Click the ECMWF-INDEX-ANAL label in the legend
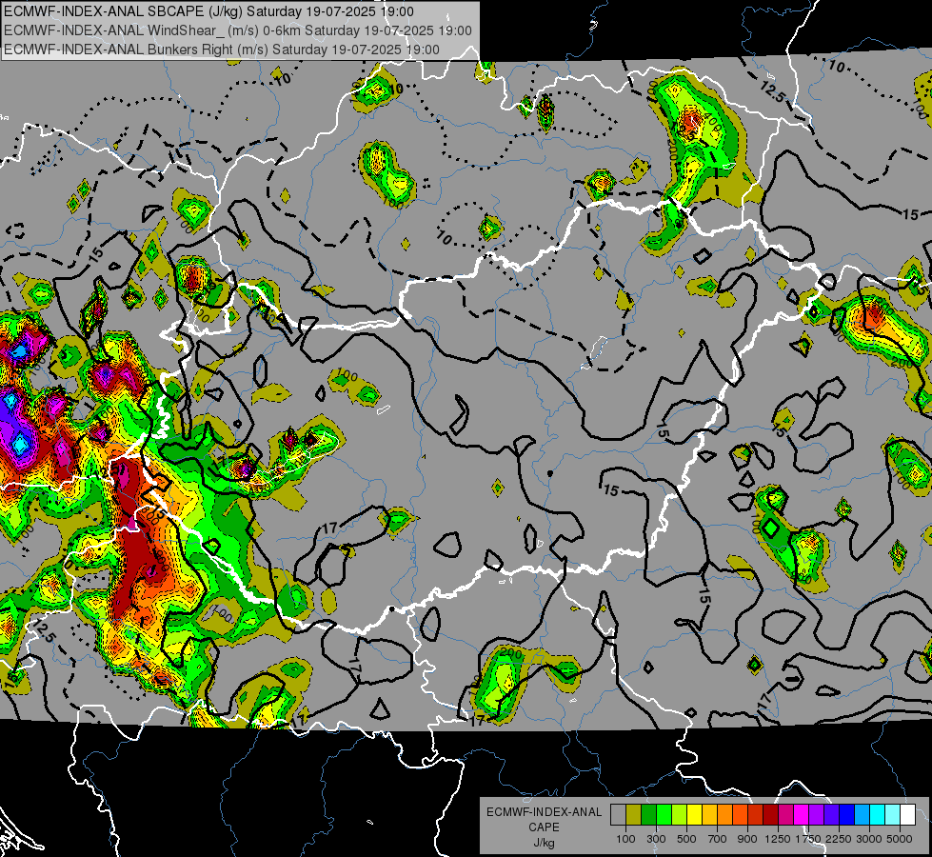932x857 pixels. (x=544, y=812)
